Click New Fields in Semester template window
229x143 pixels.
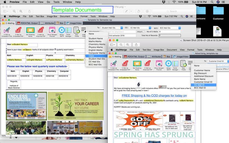pos(76,32)
